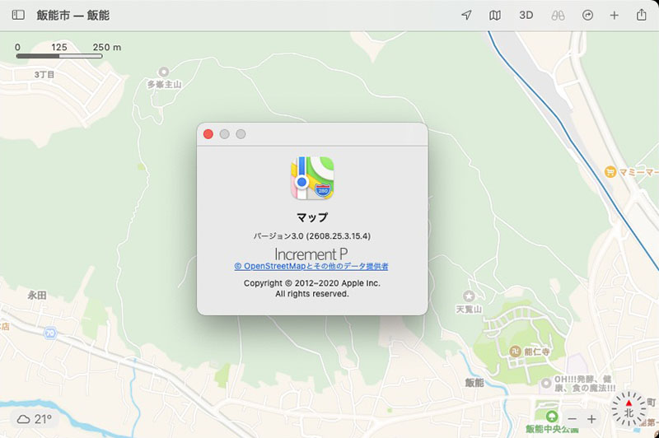
Task: Click the 3丁目 district label
Action: pos(44,75)
